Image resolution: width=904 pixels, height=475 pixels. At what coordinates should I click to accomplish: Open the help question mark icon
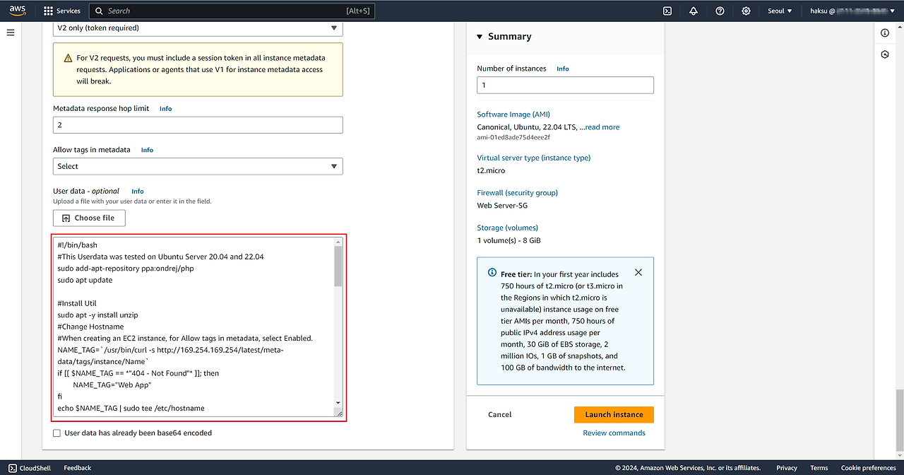click(720, 11)
